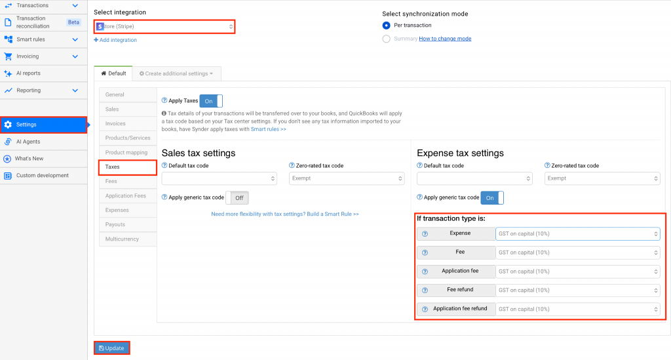This screenshot has width=671, height=360.
Task: Click the Reporting chart icon
Action: pos(8,90)
